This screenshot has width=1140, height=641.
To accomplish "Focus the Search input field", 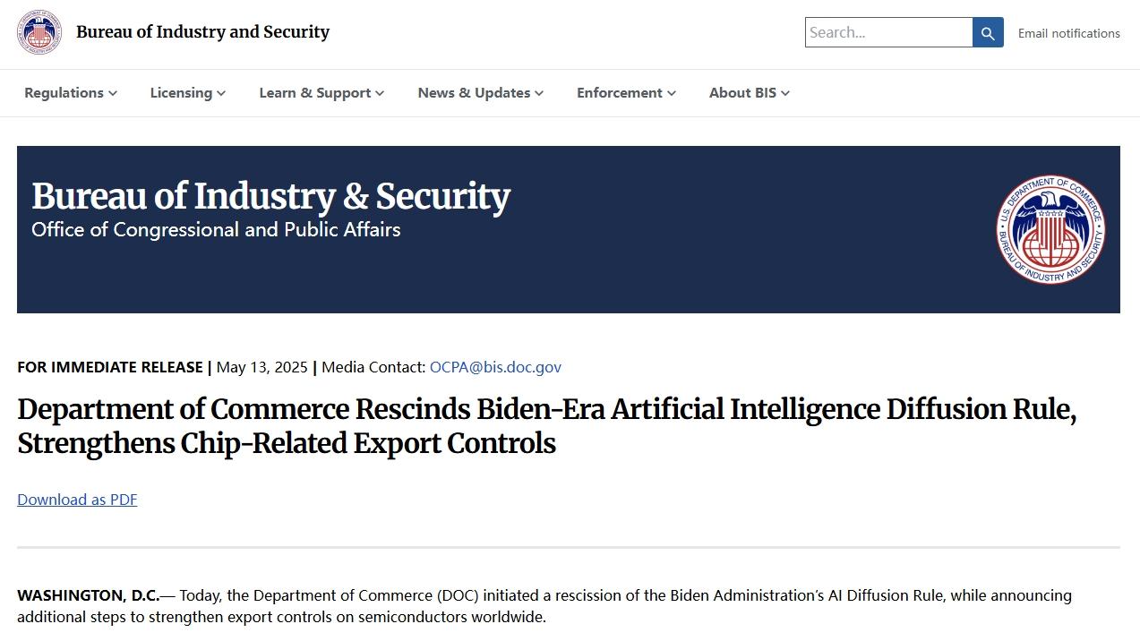I will click(x=888, y=33).
